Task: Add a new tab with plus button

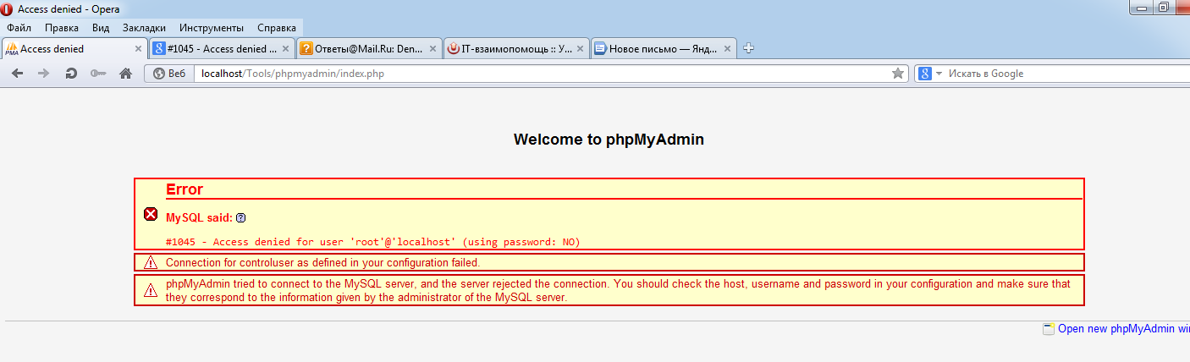Action: [748, 48]
